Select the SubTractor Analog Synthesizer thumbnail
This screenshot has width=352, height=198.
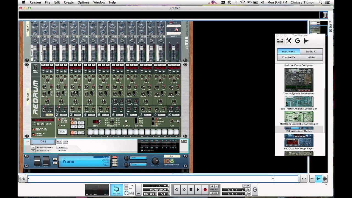[x=299, y=101]
